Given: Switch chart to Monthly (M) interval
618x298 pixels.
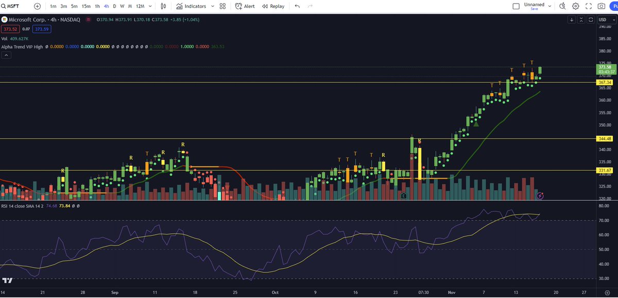Looking at the screenshot, I should click(x=130, y=6).
